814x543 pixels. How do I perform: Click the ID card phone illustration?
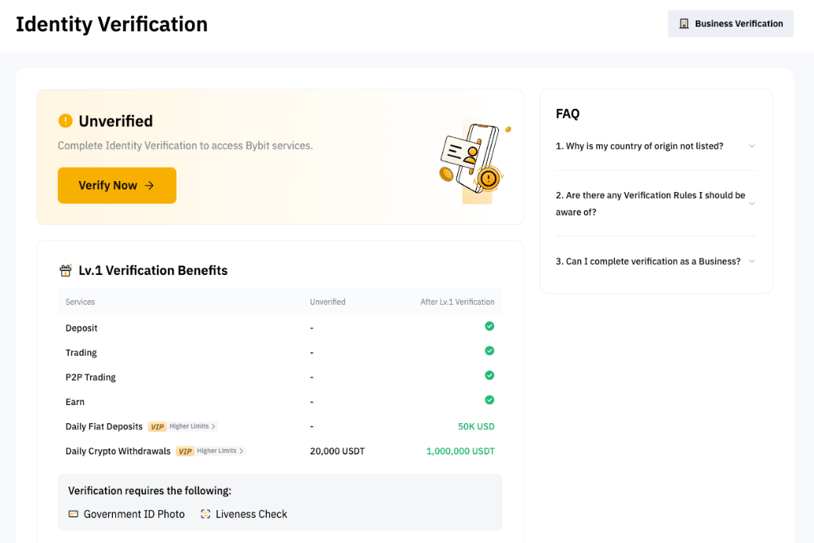[474, 161]
